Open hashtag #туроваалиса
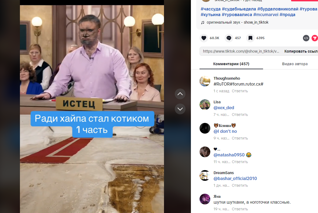Screen dimensions: 318x213 237,14
